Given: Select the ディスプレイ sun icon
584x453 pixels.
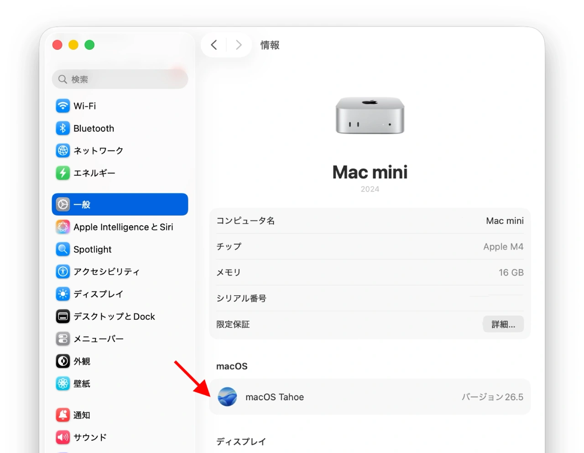Looking at the screenshot, I should 63,294.
